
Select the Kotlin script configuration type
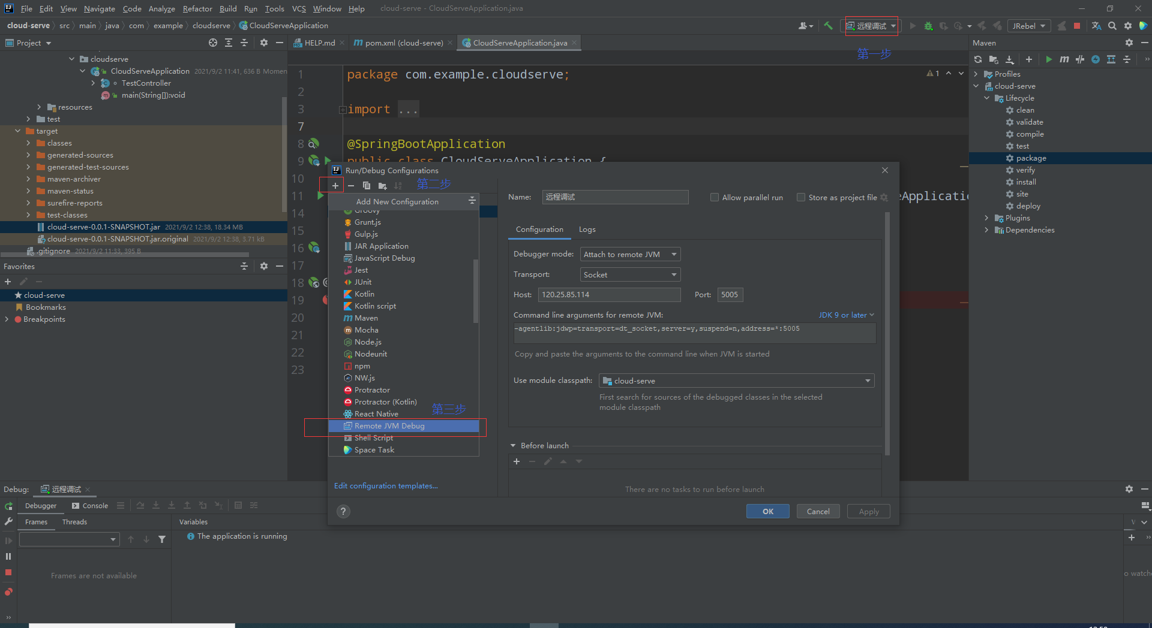pos(404,306)
